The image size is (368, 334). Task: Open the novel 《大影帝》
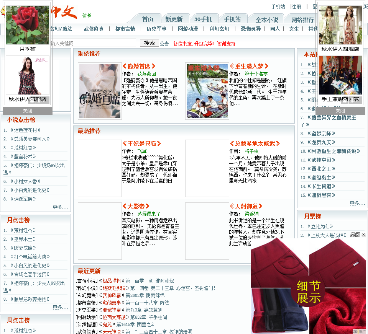point(136,206)
